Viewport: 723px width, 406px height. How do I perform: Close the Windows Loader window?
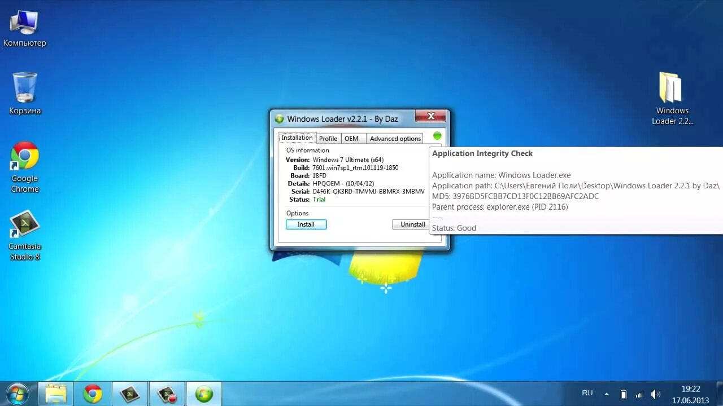431,116
